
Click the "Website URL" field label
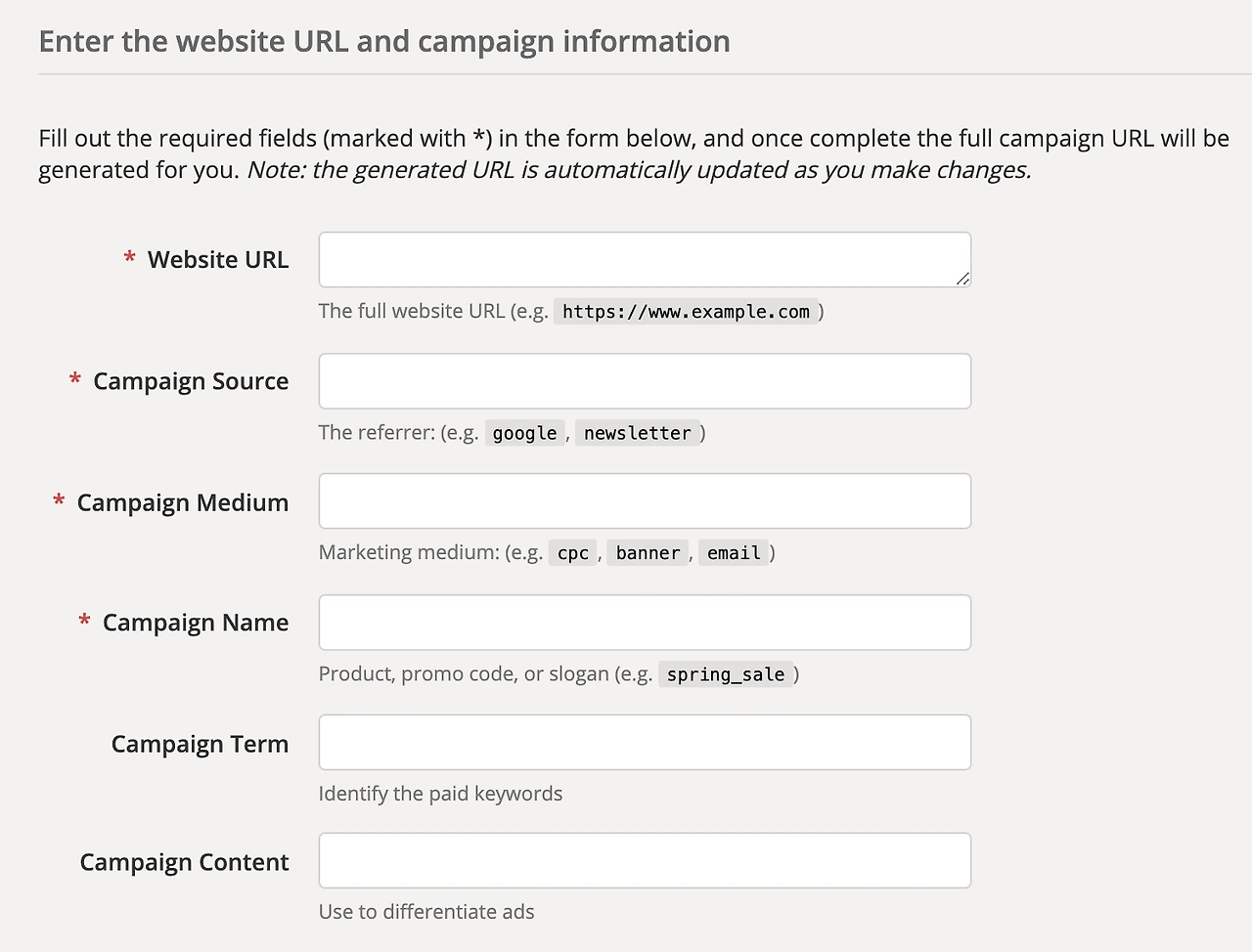(217, 260)
